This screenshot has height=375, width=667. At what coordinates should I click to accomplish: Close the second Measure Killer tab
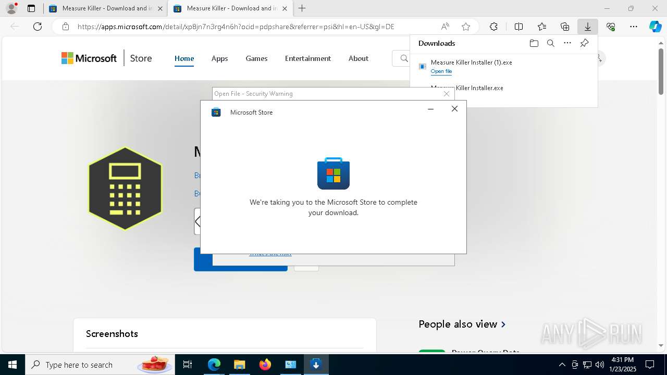click(285, 8)
